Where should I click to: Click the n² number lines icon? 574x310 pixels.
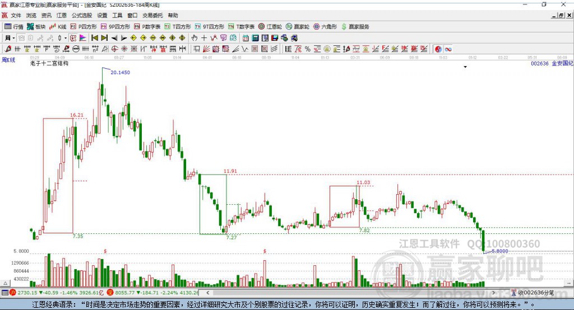click(95, 49)
